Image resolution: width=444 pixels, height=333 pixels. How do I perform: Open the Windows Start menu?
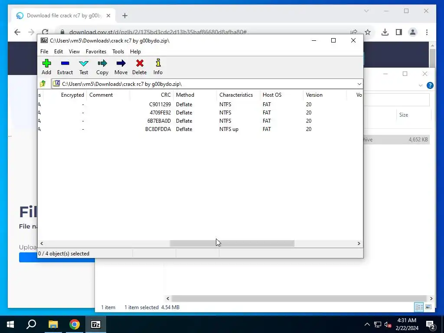coord(10,324)
